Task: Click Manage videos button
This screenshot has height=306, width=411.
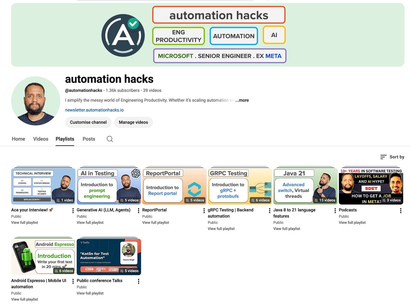Action: coord(134,122)
